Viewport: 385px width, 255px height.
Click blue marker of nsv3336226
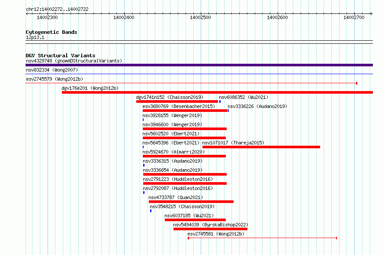click(228, 111)
